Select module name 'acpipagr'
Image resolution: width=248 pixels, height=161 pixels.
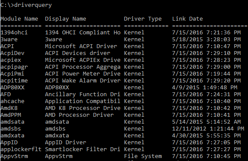[14, 67]
